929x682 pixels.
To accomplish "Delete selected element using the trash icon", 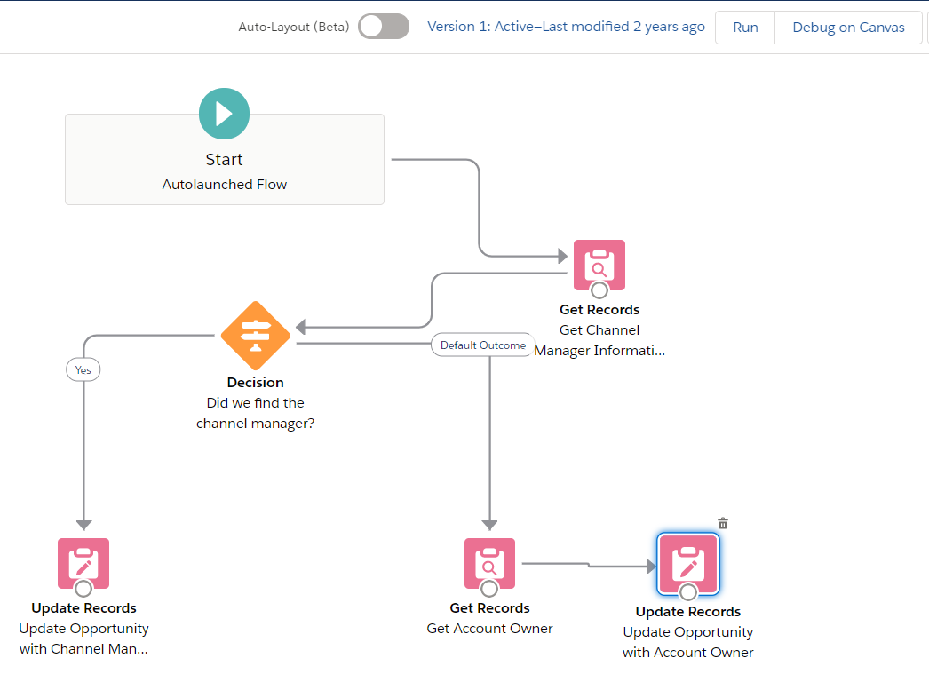I will [x=722, y=522].
